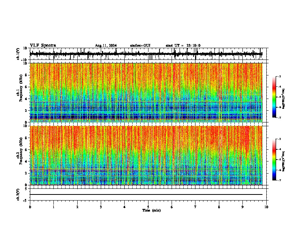Select the "Time (min)" axis title
This screenshot has width=300, height=232.
pos(152,210)
